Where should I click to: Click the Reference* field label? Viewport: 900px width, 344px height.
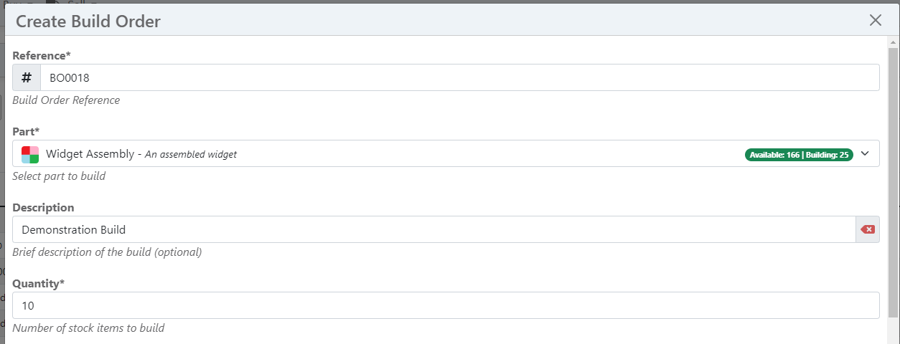pos(42,55)
